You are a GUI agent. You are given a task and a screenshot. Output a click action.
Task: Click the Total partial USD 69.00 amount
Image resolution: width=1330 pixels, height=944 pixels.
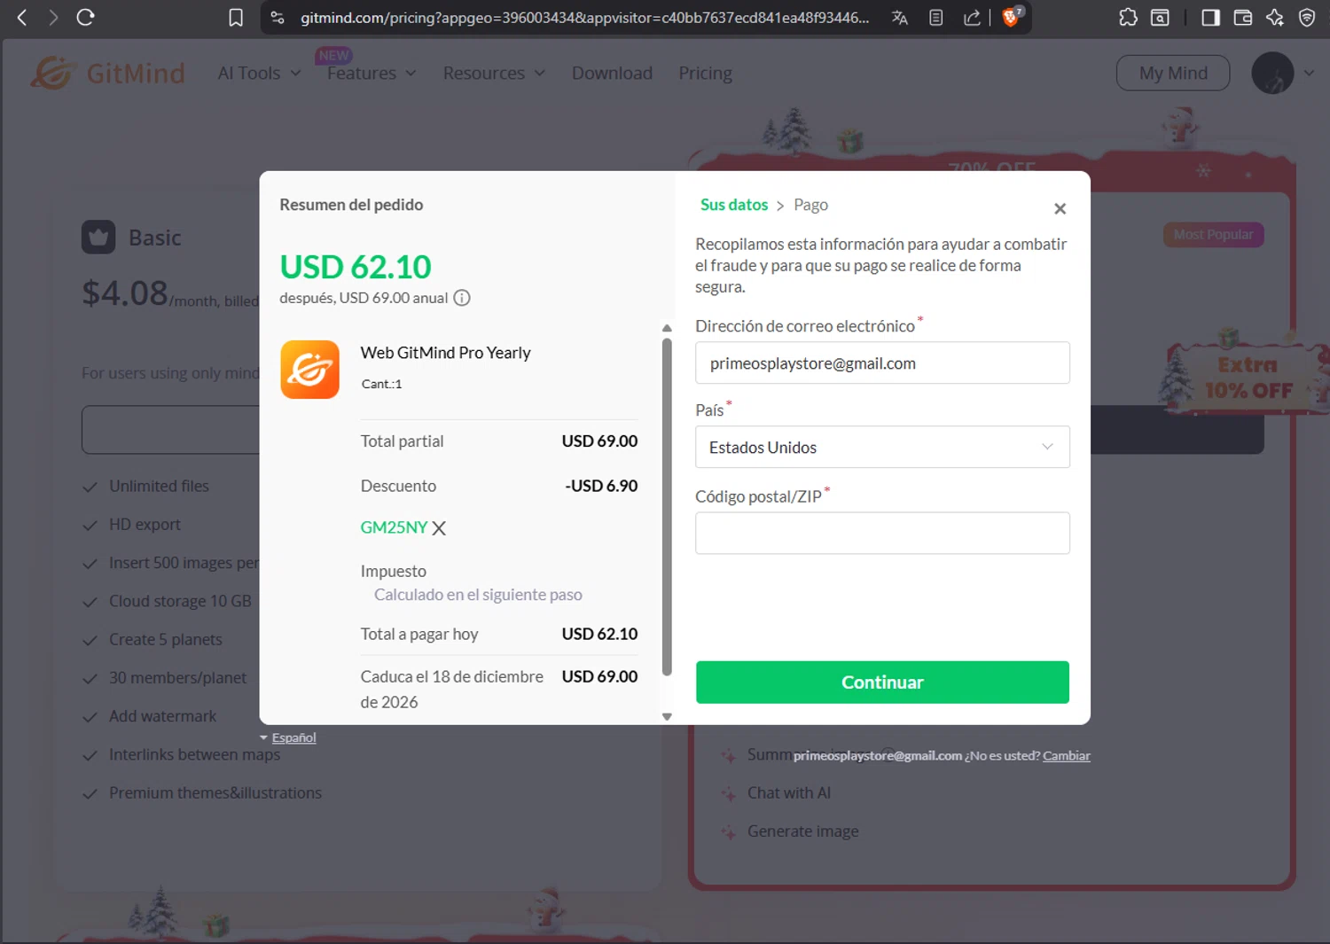click(599, 441)
